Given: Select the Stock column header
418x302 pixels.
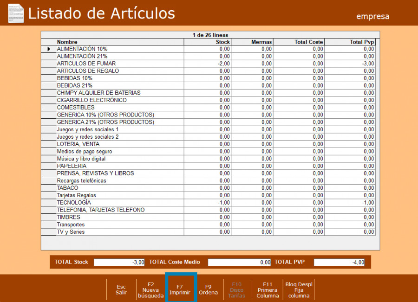Looking at the screenshot, I should (208, 42).
